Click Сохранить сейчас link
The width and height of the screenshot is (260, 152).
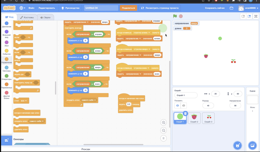pos(215,8)
